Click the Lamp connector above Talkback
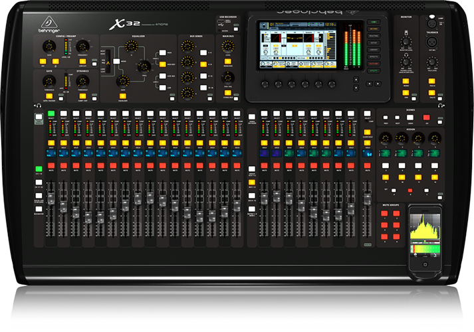Viewport: 474px width, 332px height. pyautogui.click(x=431, y=23)
